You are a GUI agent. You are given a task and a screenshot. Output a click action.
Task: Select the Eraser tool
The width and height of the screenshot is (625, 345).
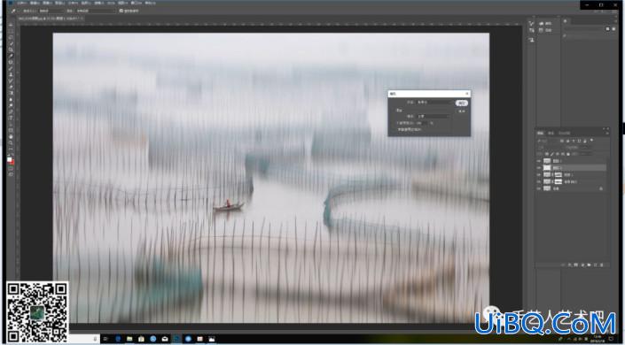click(12, 87)
